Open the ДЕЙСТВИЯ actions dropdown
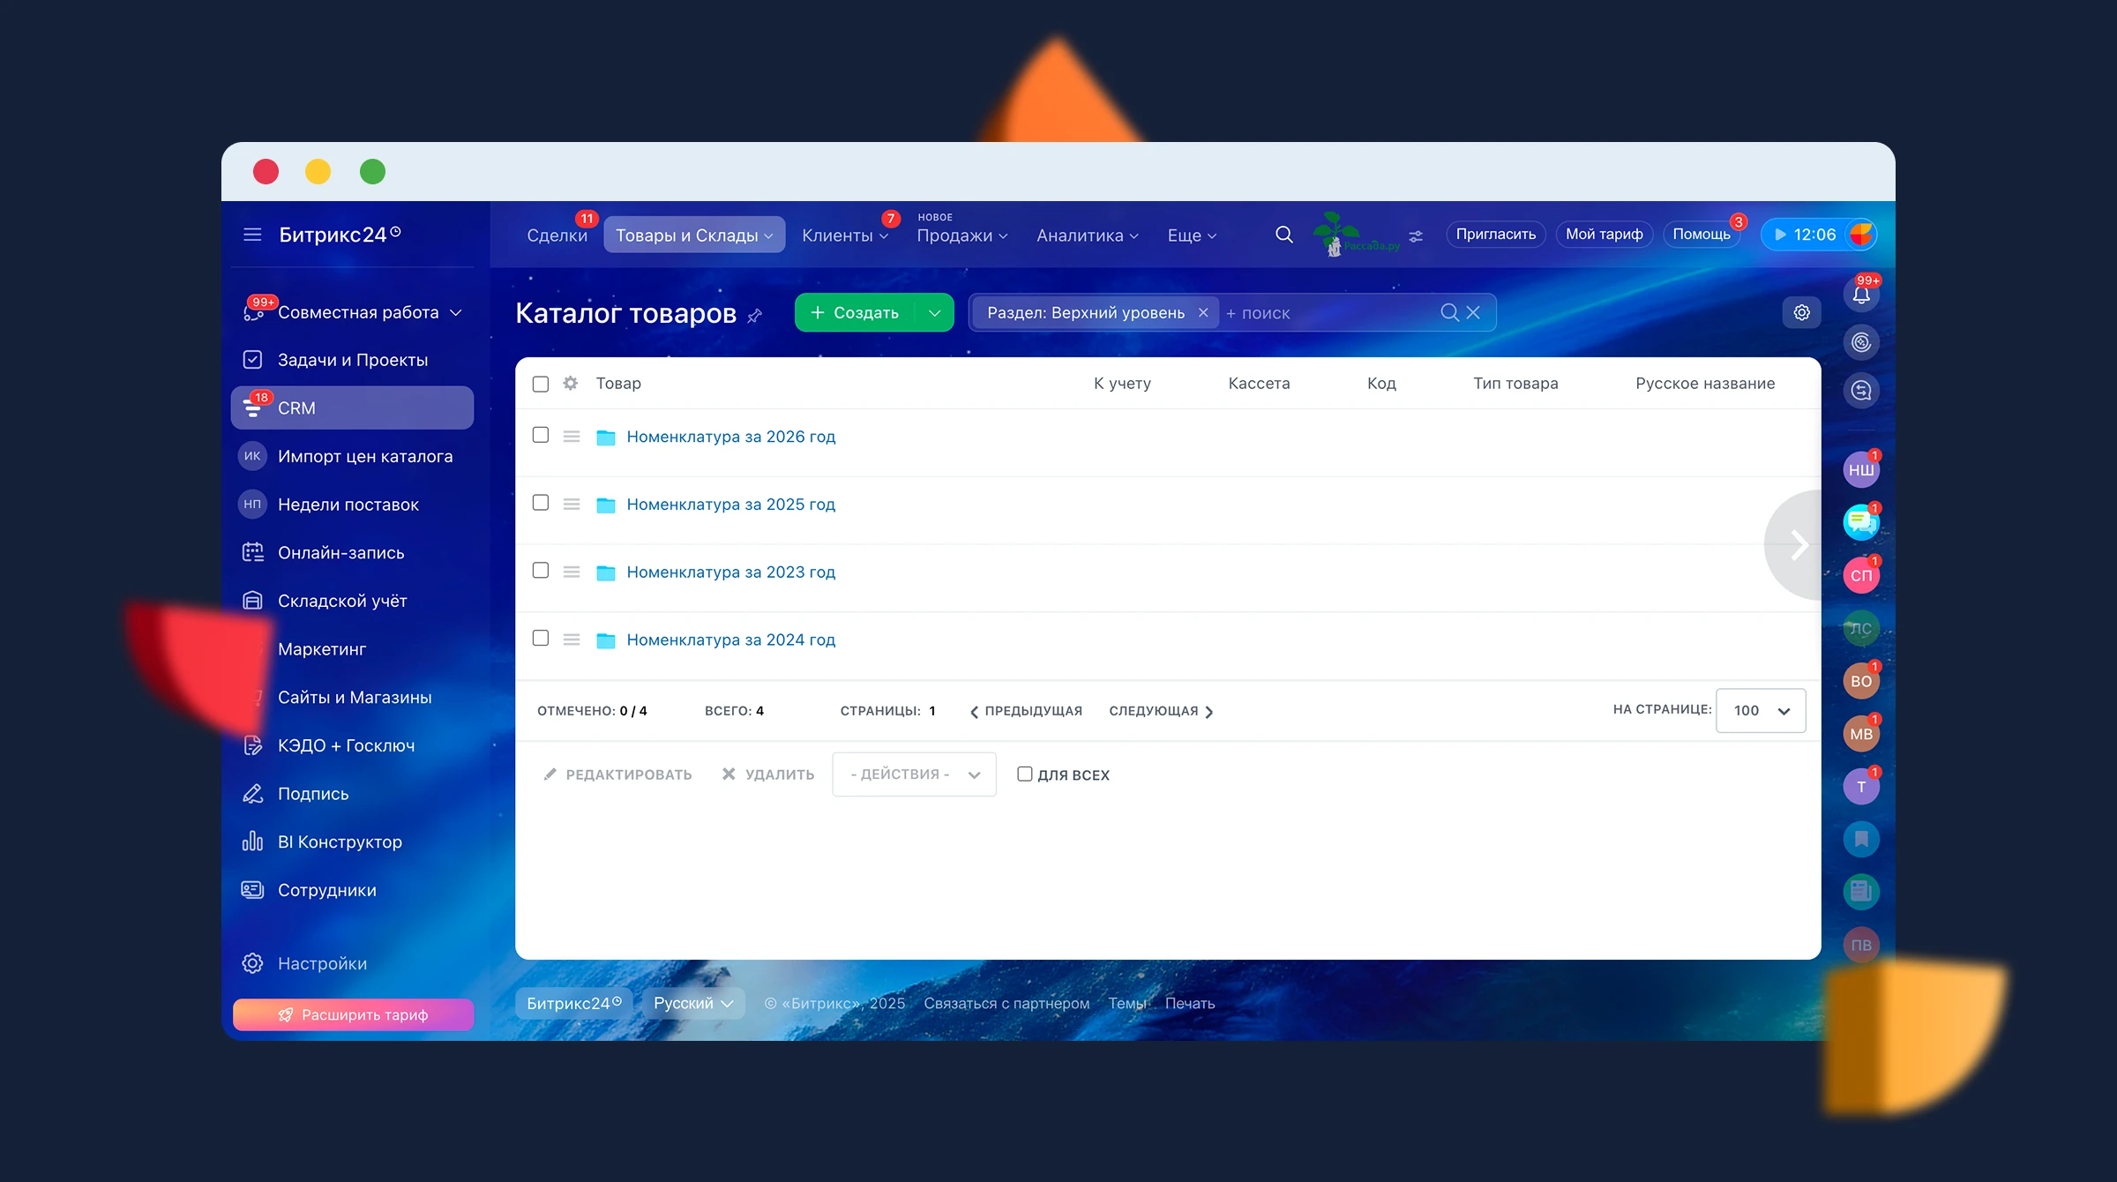Viewport: 2117px width, 1182px height. pos(914,774)
